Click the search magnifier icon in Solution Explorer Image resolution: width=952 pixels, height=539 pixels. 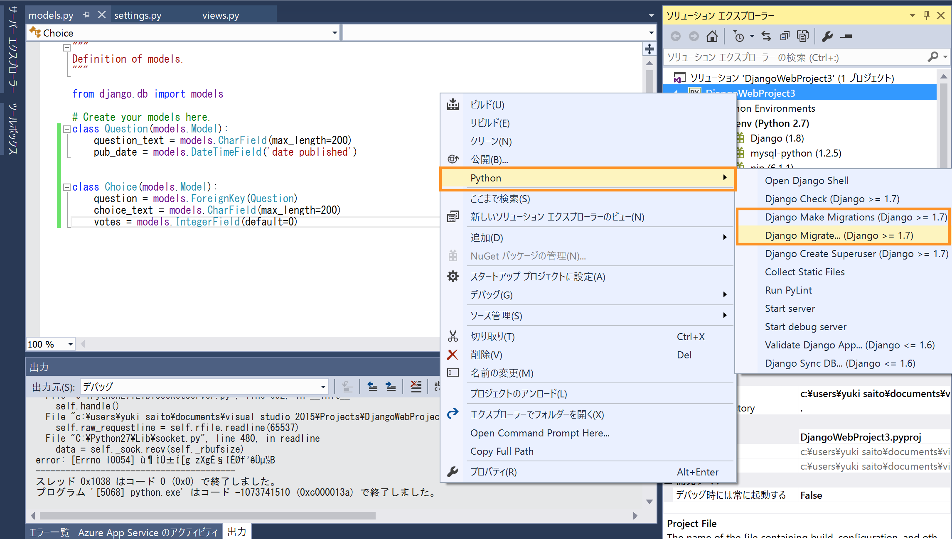click(932, 57)
